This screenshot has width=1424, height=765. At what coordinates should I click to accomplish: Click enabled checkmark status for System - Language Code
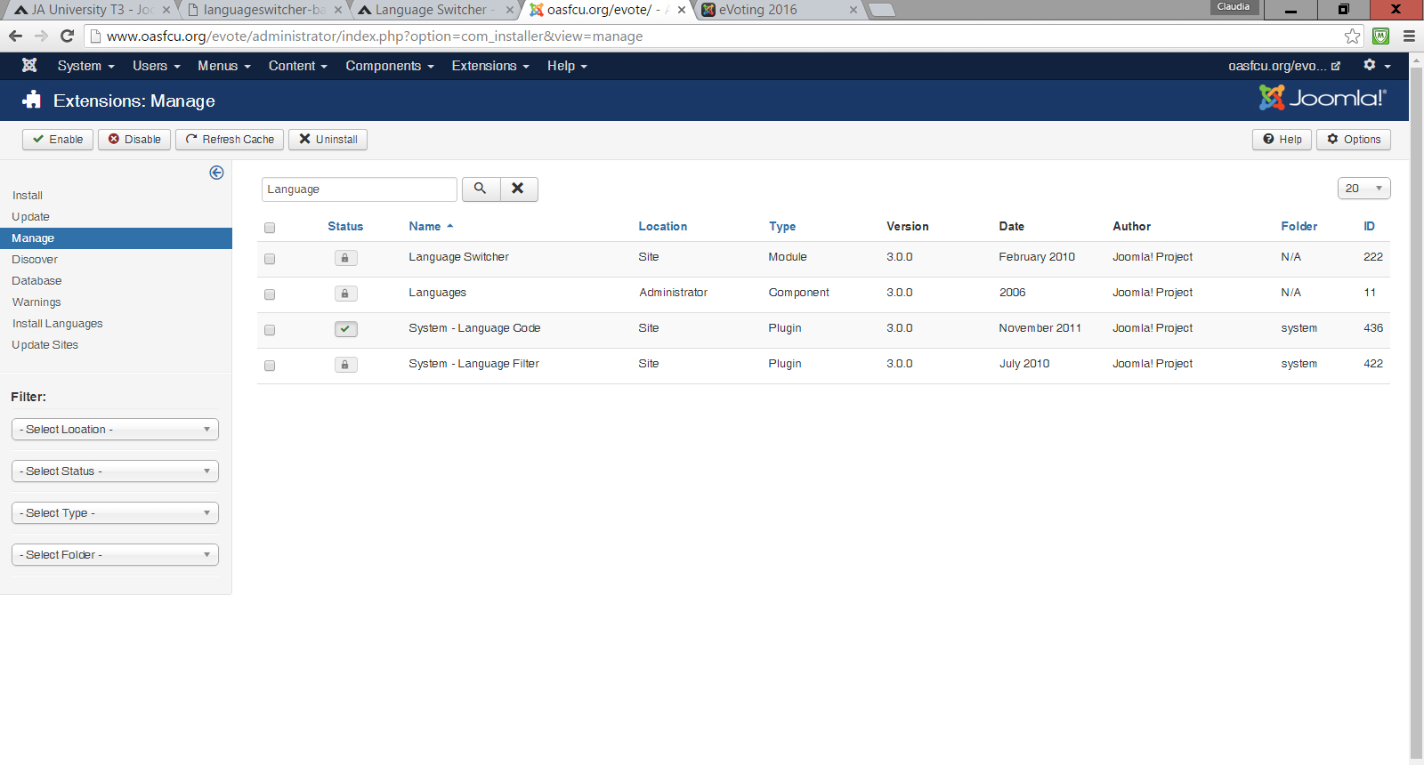(345, 329)
